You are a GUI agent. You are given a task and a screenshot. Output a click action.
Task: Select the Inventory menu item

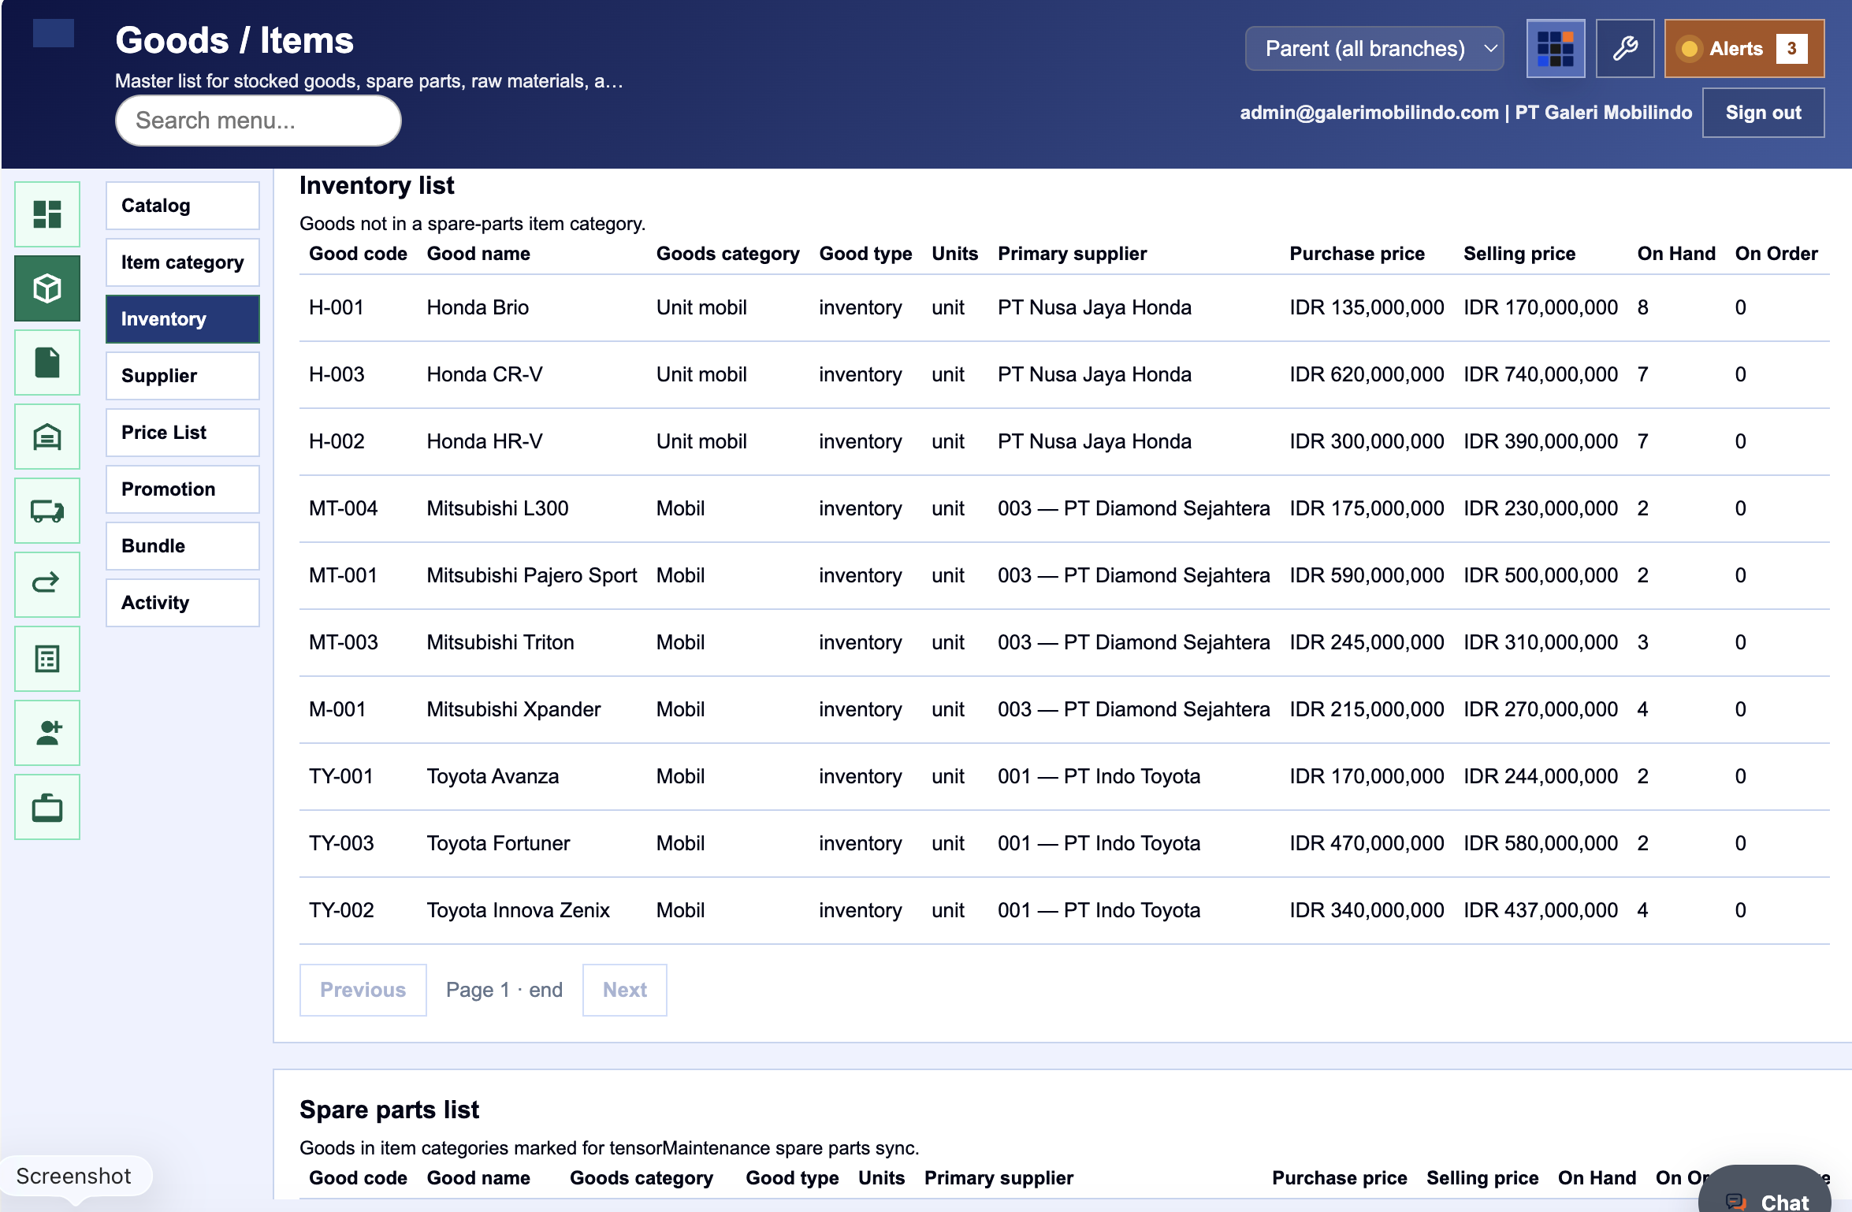coord(182,319)
